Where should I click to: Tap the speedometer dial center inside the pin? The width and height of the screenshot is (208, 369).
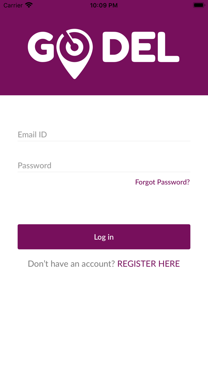coord(75,47)
